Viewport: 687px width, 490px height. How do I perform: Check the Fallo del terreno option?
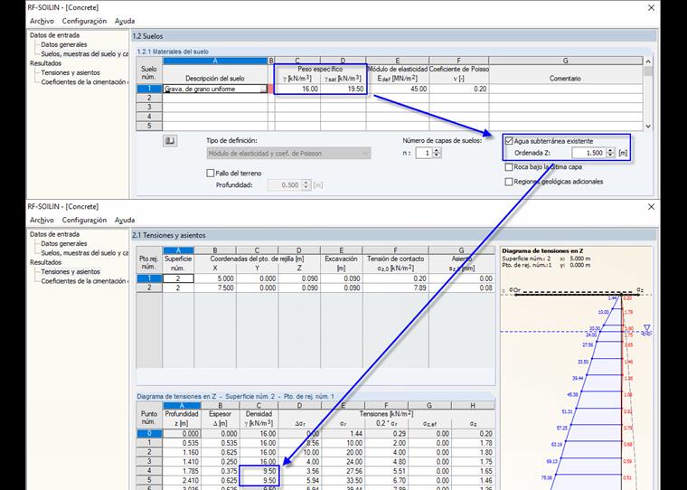click(x=211, y=173)
